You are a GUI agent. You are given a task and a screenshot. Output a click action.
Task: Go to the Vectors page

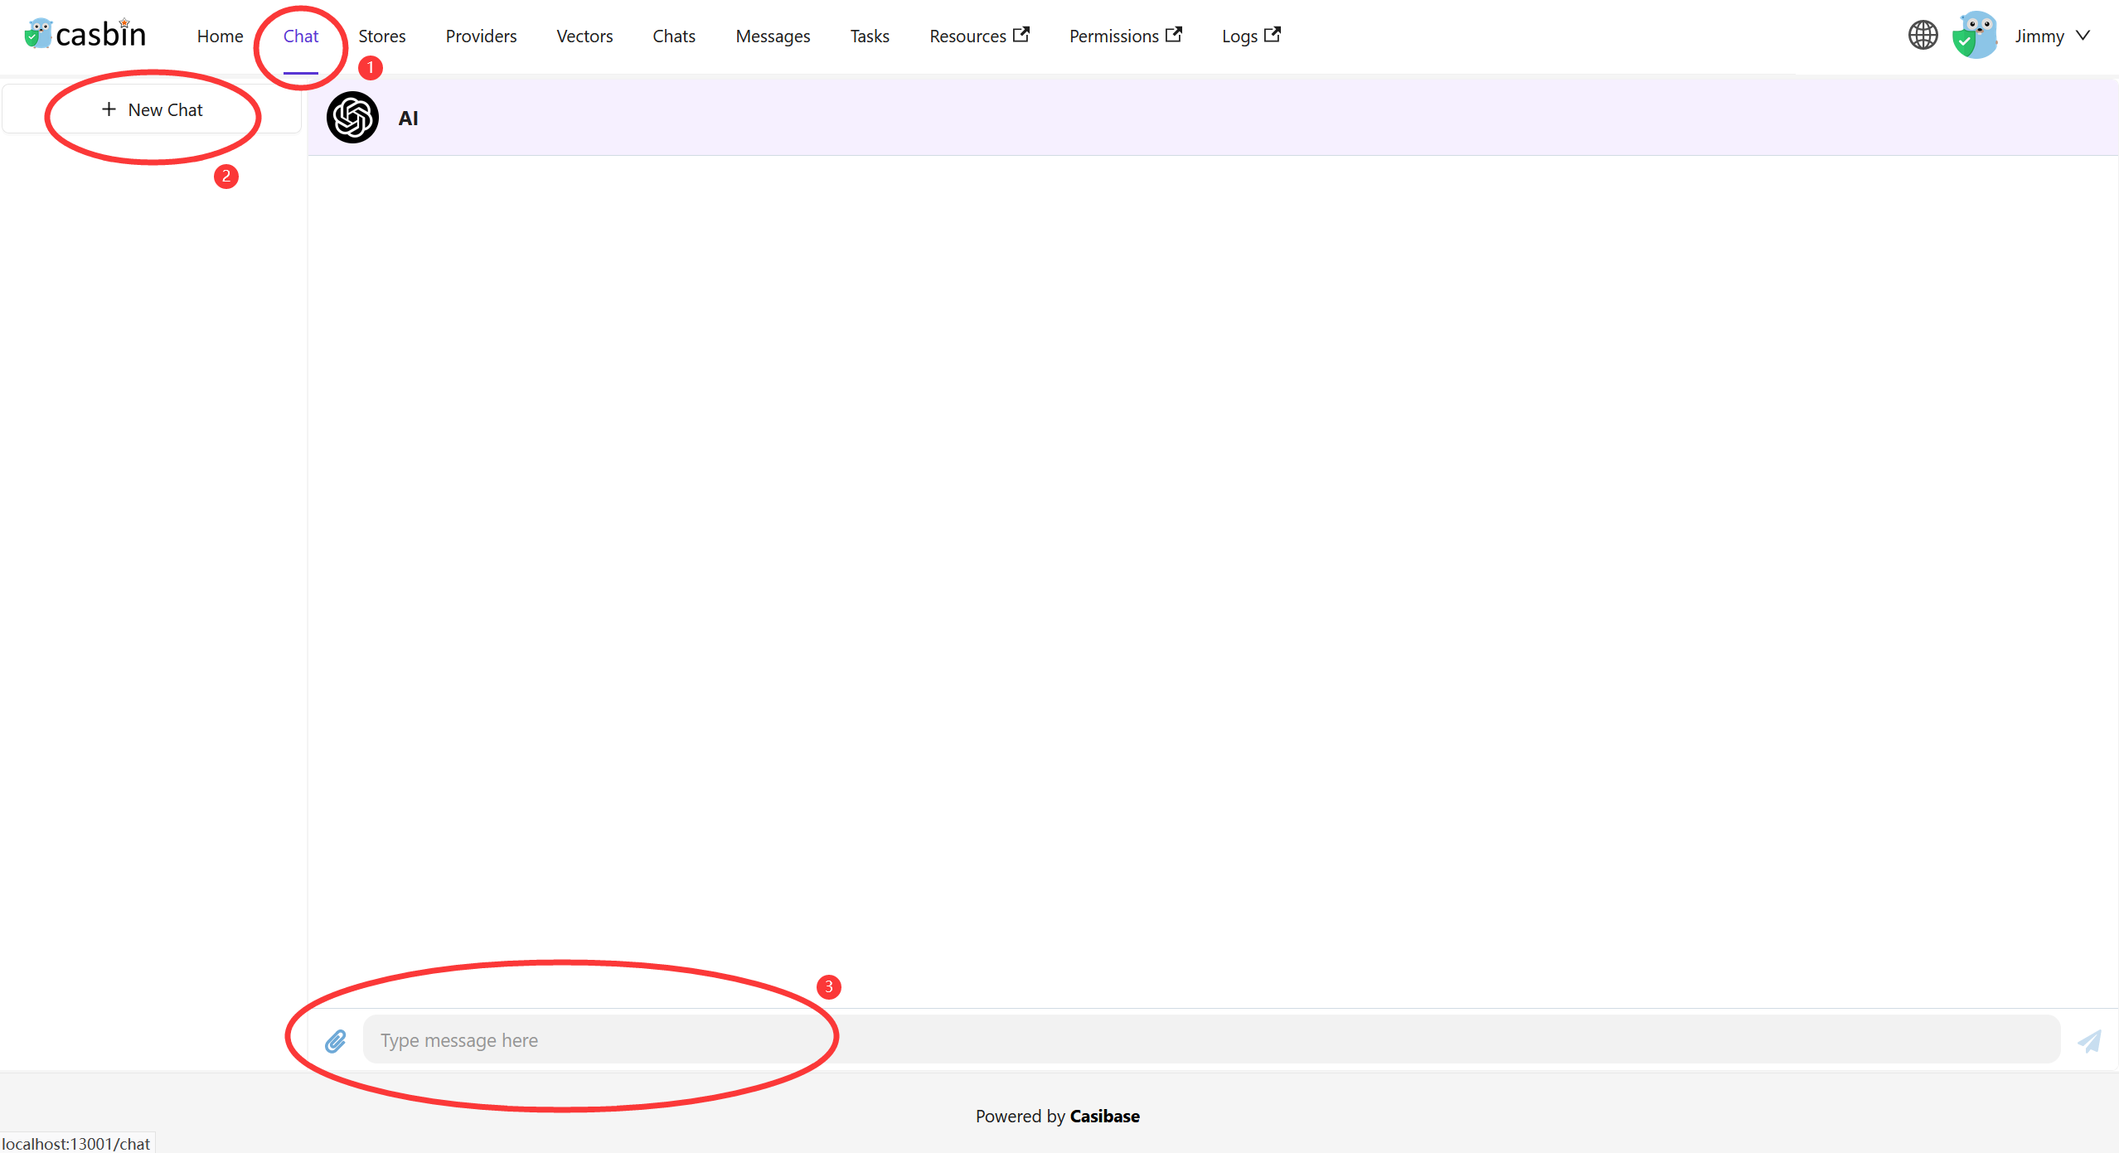click(584, 36)
